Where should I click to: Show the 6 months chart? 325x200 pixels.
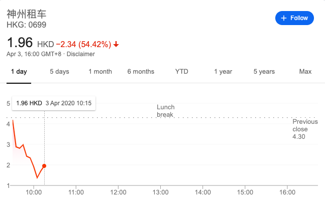pos(141,72)
